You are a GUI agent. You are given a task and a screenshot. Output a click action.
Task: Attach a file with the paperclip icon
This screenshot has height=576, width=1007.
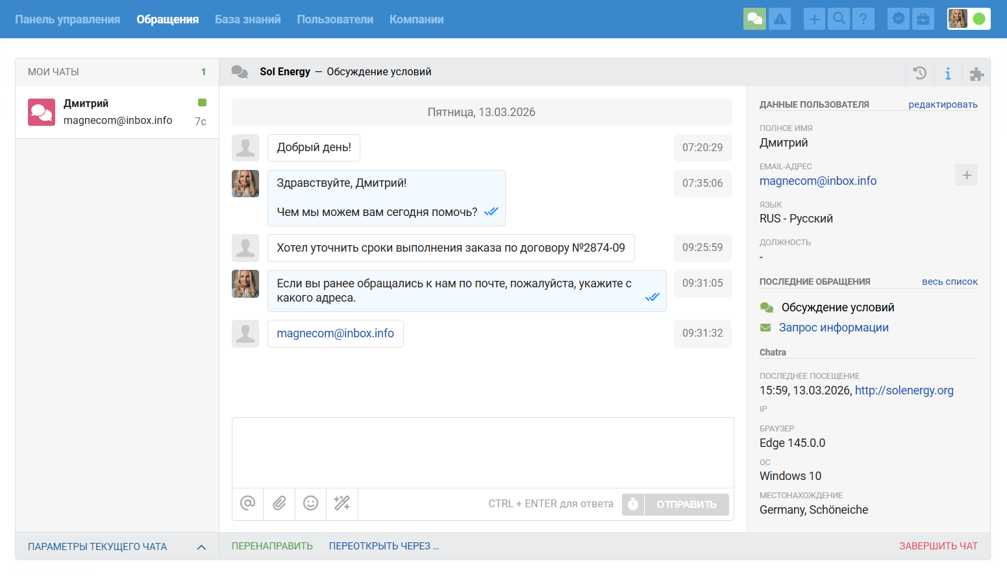coord(279,503)
